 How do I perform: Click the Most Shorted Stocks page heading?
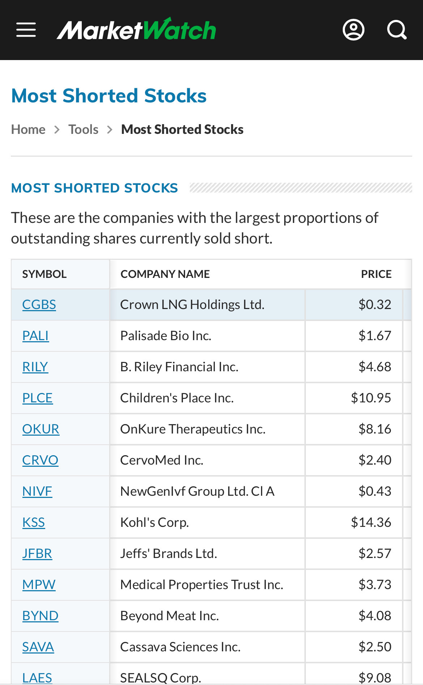coord(109,96)
